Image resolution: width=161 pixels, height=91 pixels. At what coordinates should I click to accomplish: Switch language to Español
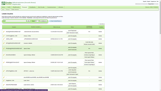point(145,2)
